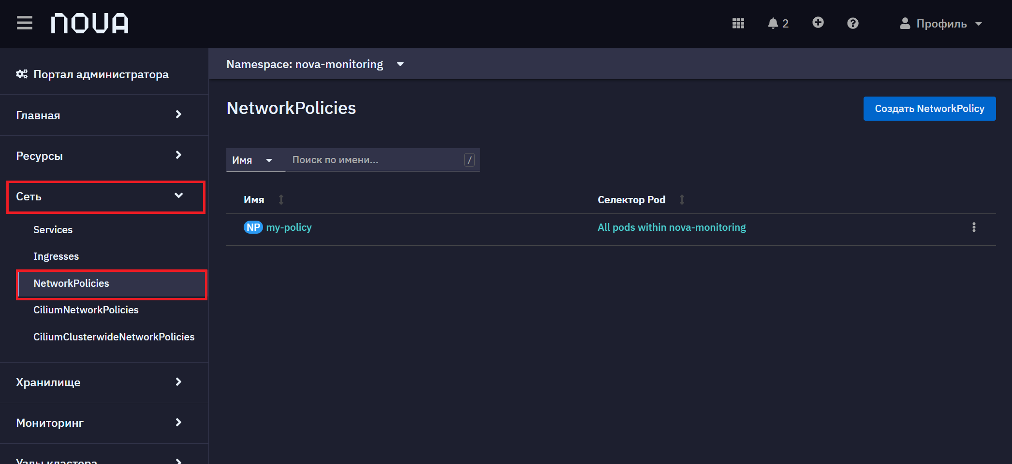This screenshot has height=464, width=1012.
Task: Open Портал администратора
Action: pos(101,74)
